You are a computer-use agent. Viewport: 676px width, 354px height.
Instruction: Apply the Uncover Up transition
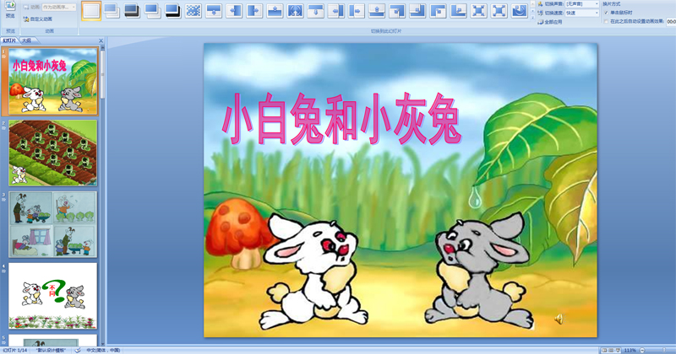click(377, 11)
